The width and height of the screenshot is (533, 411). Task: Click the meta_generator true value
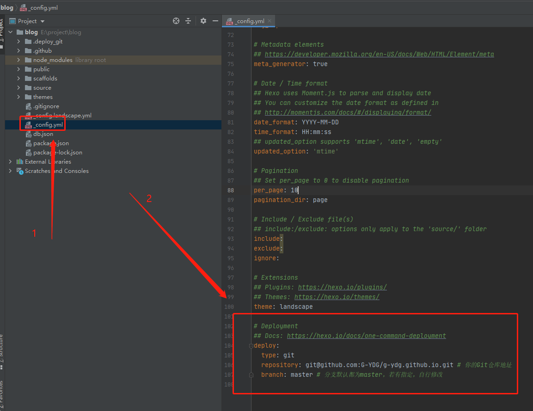pyautogui.click(x=320, y=64)
